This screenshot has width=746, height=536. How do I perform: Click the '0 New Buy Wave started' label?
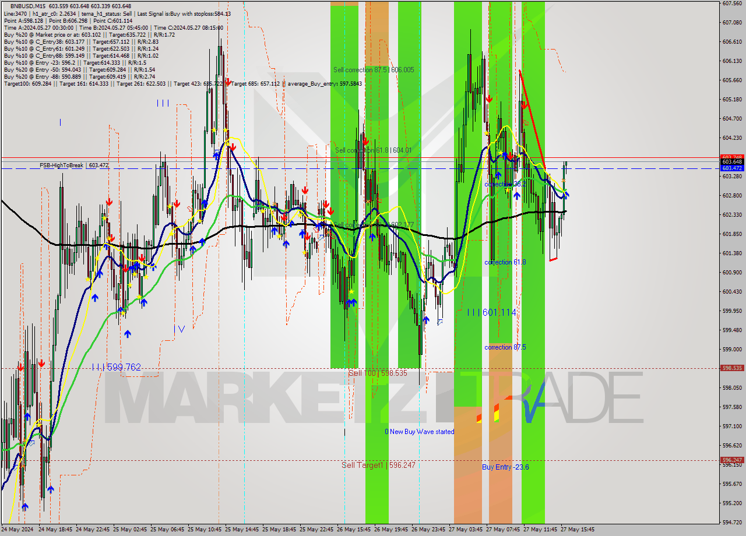click(419, 431)
